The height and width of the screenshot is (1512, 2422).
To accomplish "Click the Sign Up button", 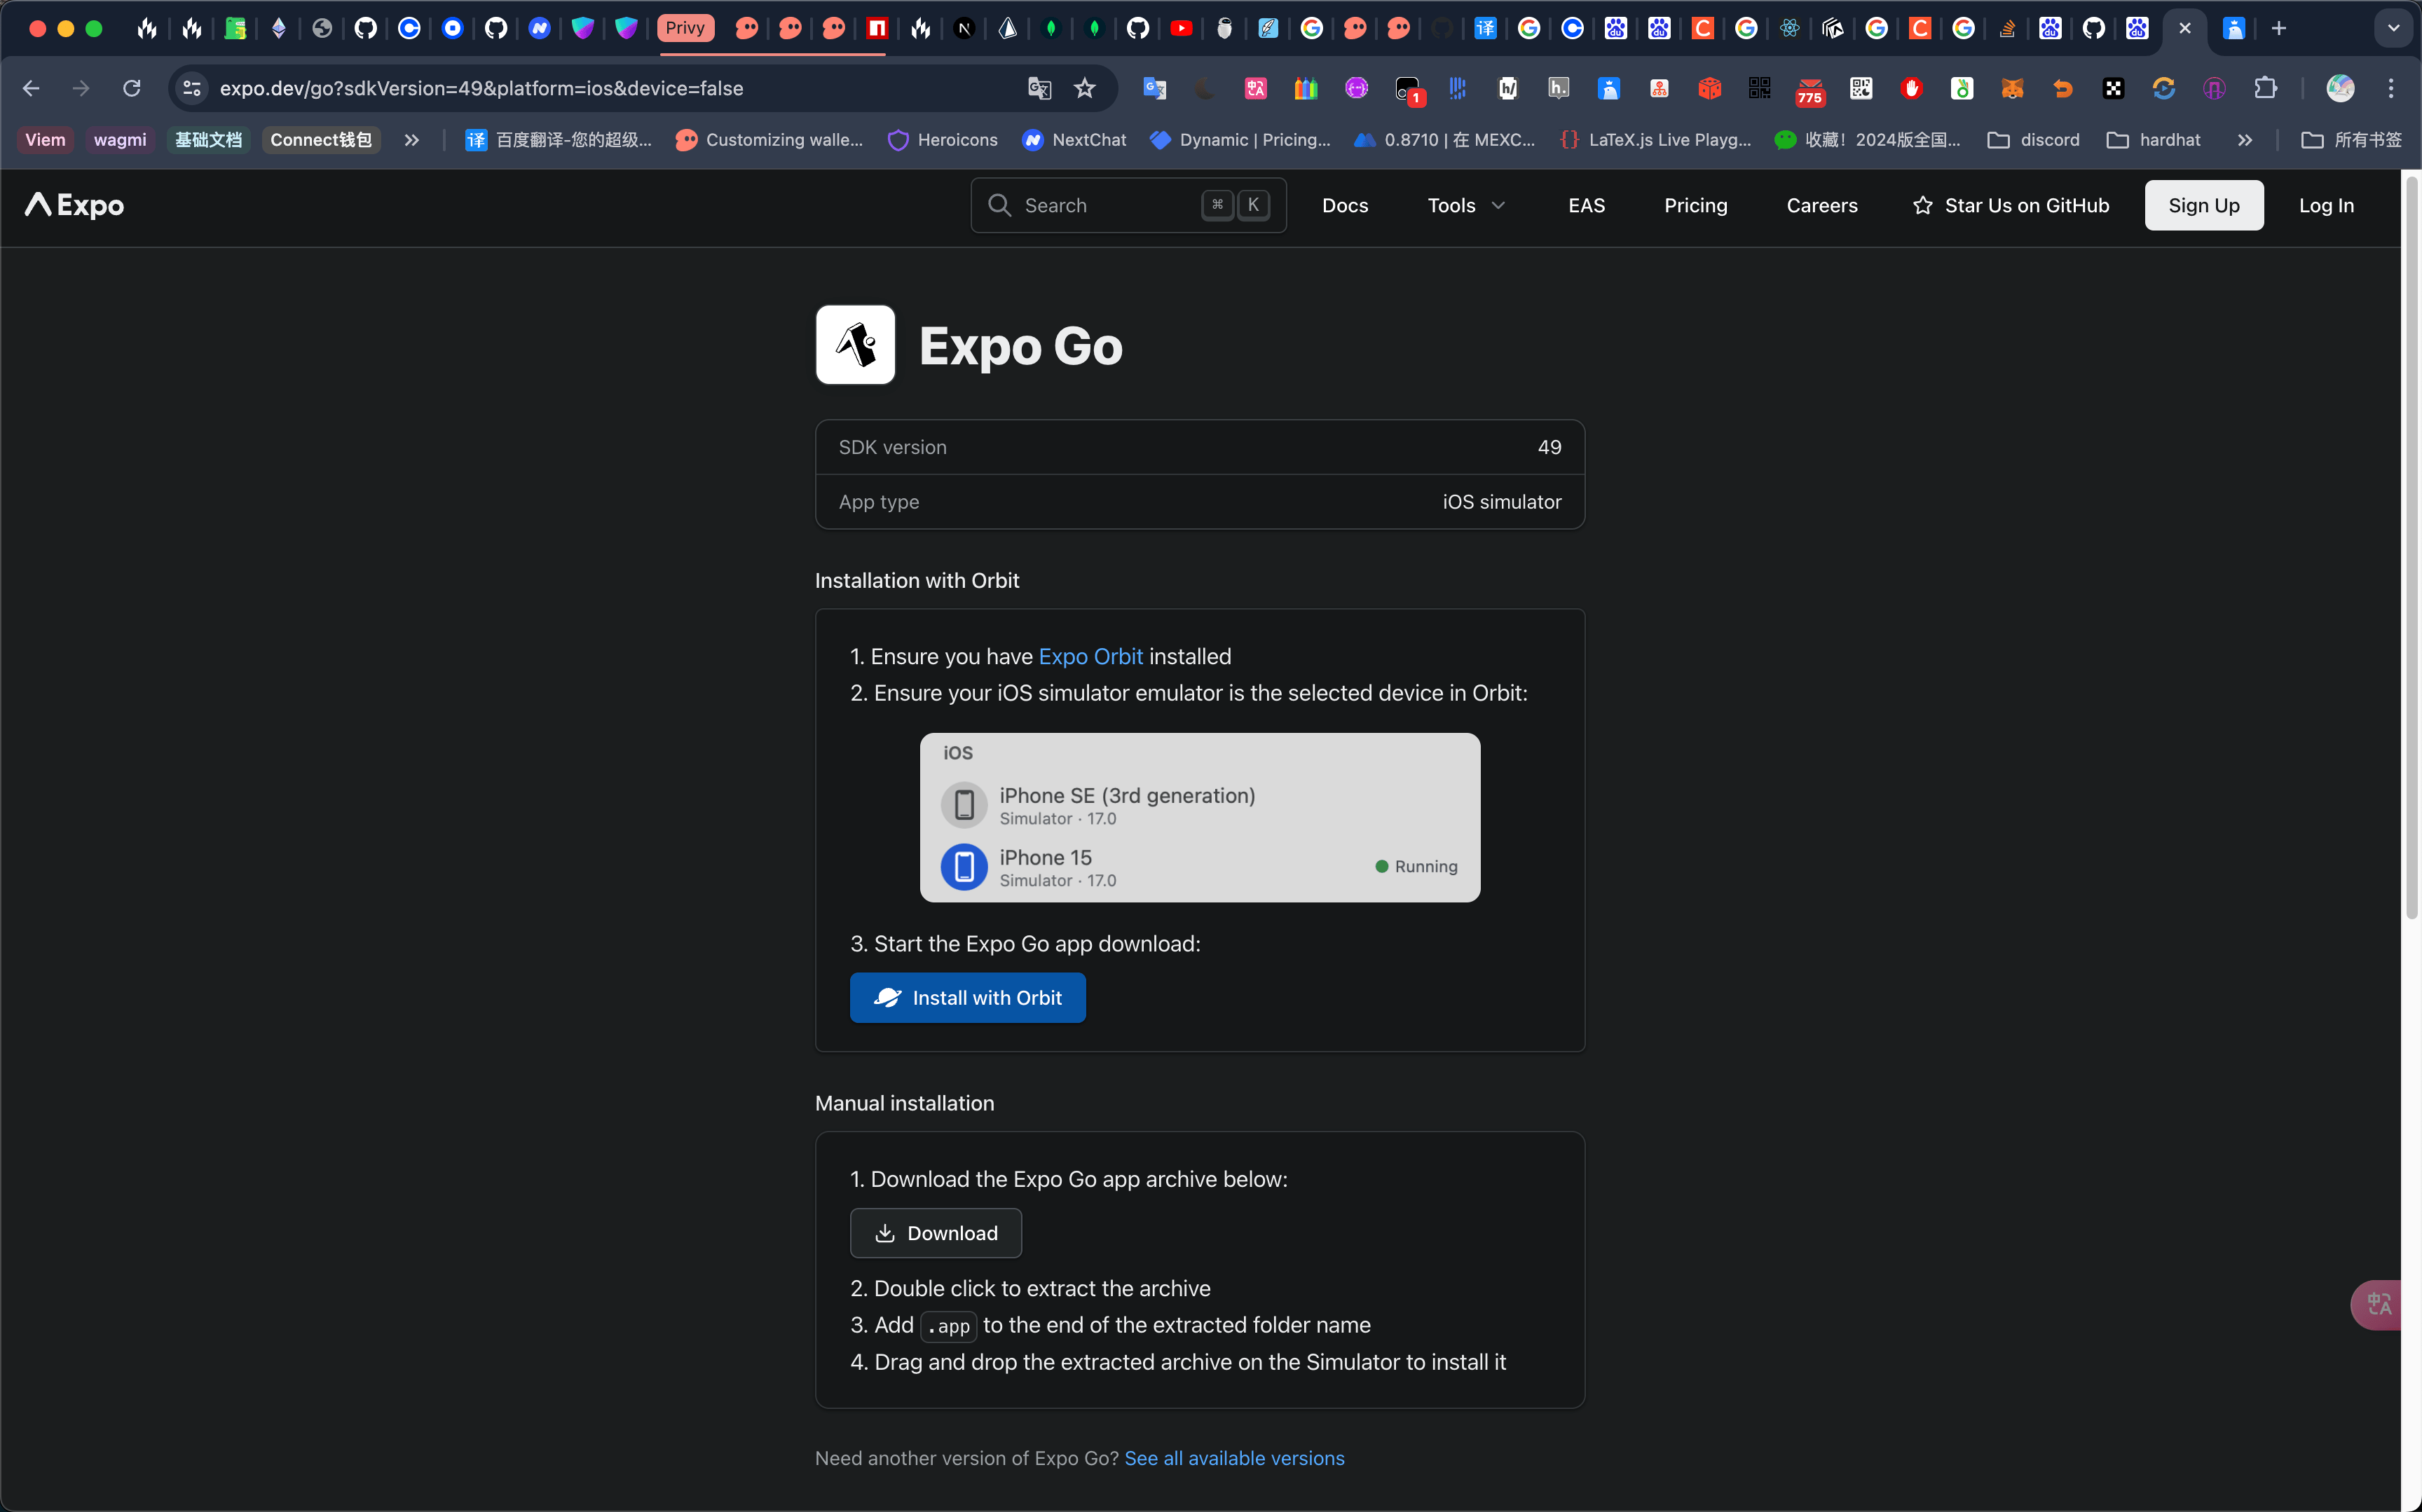I will click(2204, 205).
